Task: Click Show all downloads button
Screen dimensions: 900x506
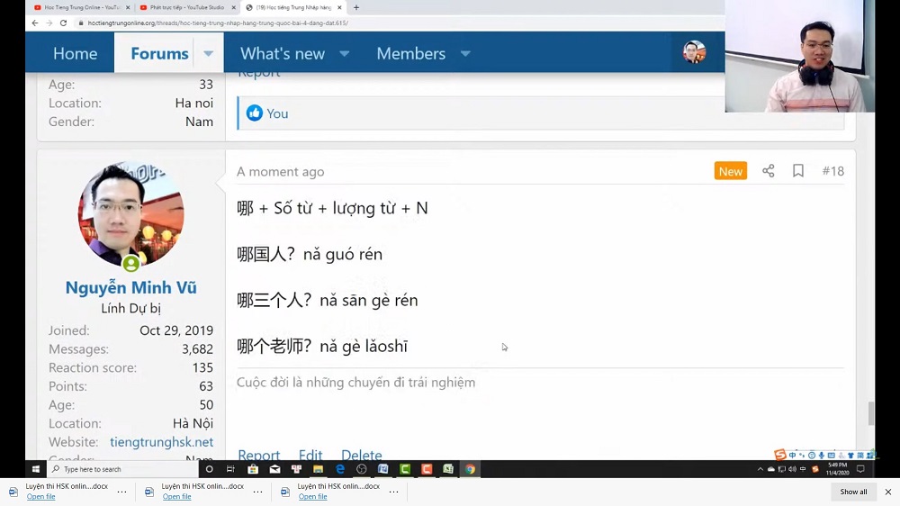Action: click(853, 492)
